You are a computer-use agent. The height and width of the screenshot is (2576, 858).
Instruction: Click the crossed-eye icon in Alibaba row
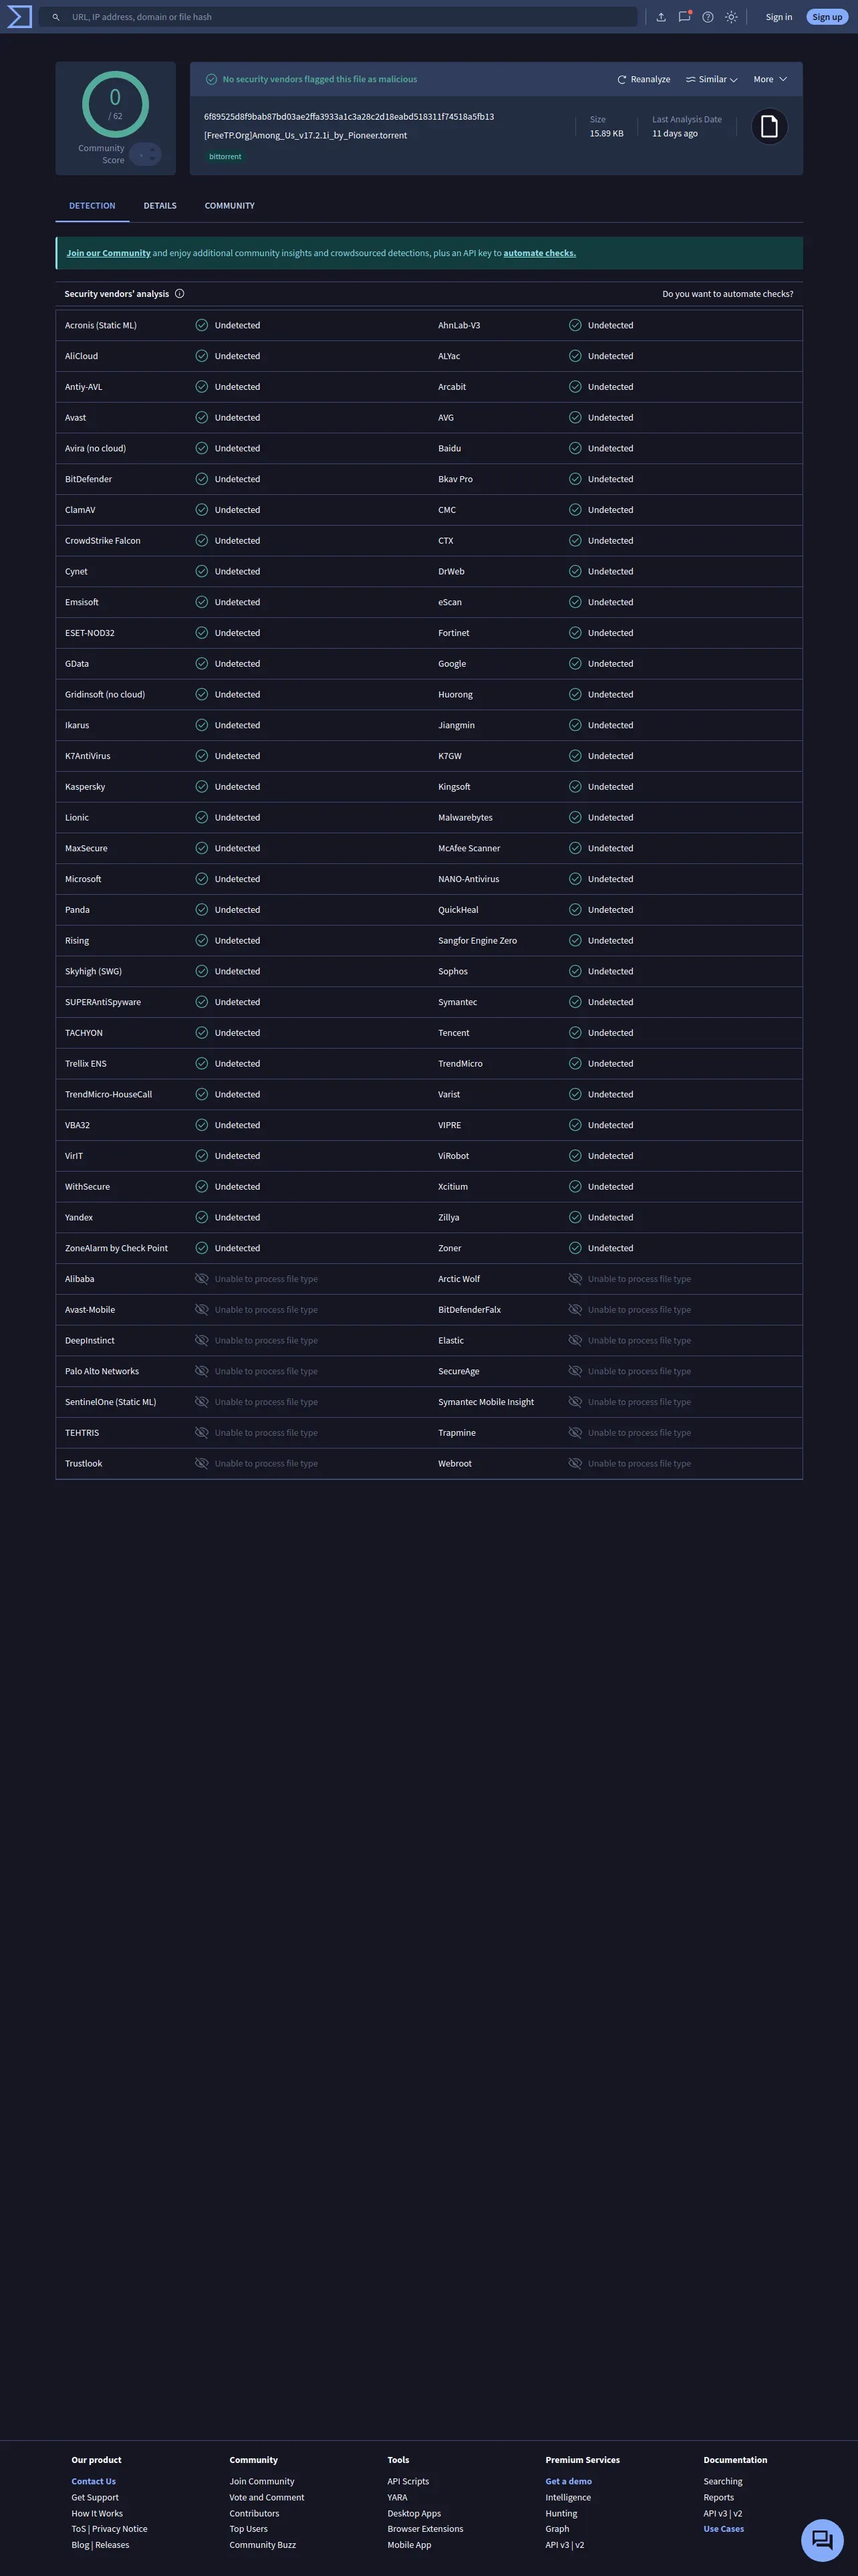(x=202, y=1279)
